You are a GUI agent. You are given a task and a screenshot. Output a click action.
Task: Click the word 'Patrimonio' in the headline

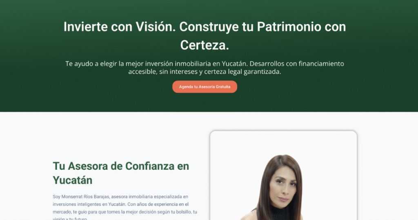pos(289,27)
